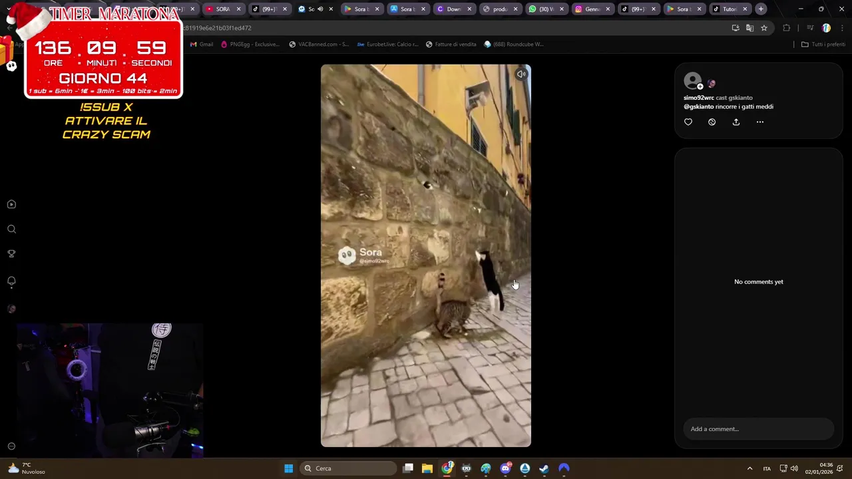
Task: Switch to the WhatsApp (30) tab
Action: point(546,9)
